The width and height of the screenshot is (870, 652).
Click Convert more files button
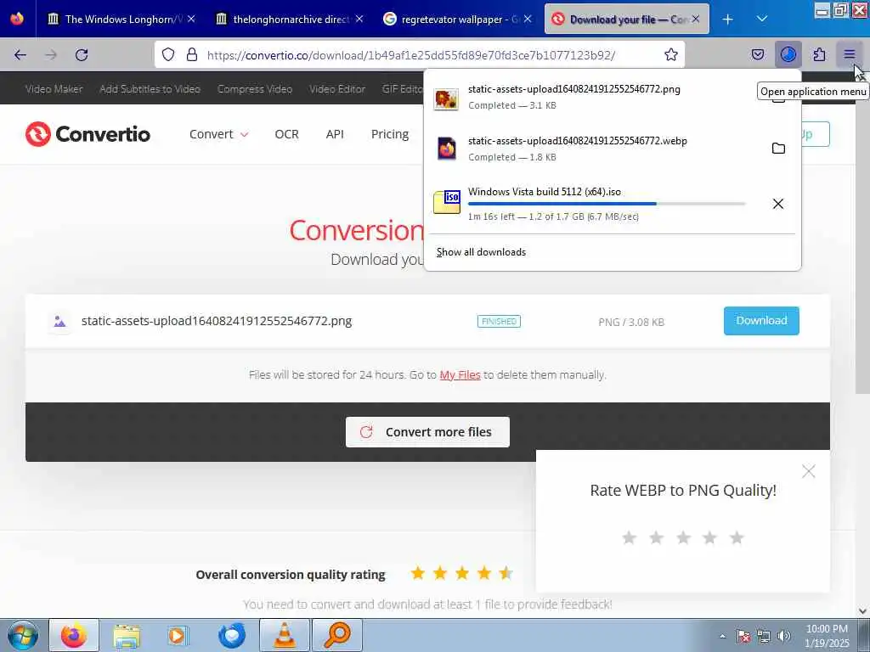[x=427, y=432]
